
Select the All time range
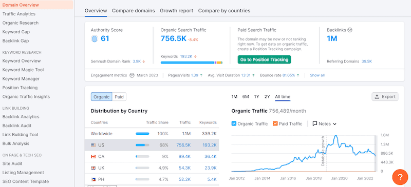(283, 97)
